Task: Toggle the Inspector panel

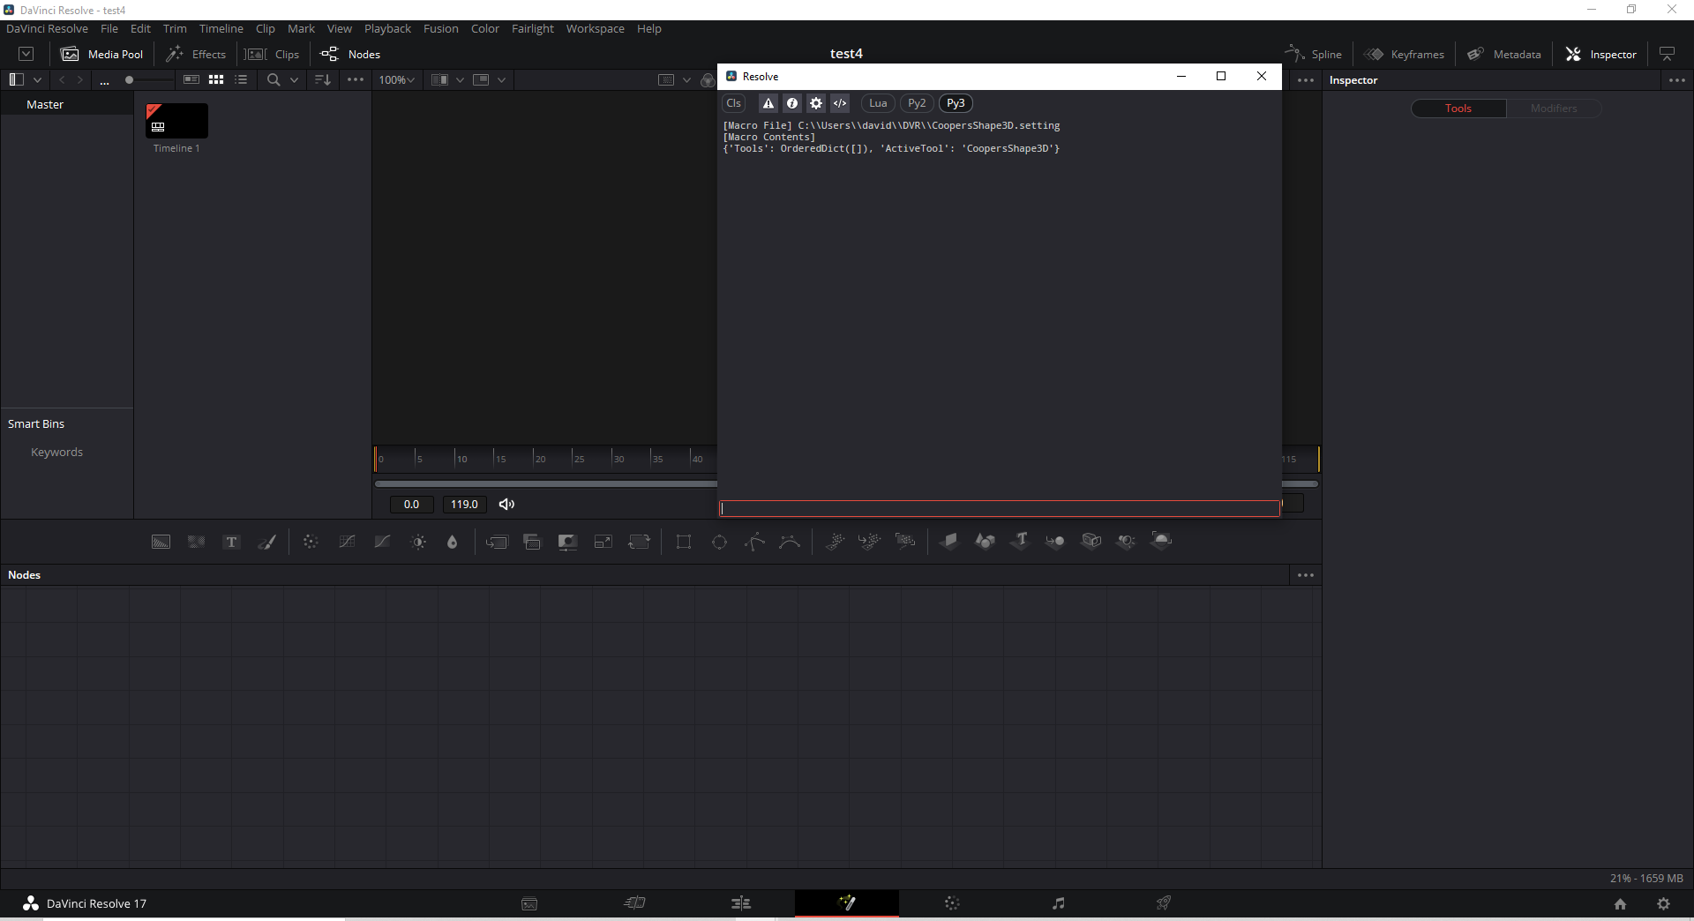Action: (1600, 54)
